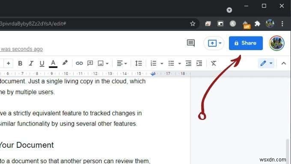The height and width of the screenshot is (164, 291).
Task: Expand bulleted list style options arrow
Action: coord(179,63)
